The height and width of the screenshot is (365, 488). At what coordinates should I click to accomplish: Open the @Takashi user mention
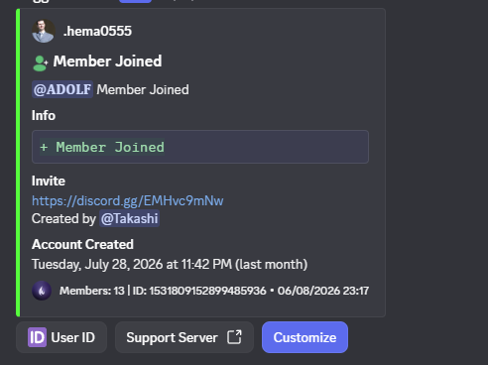click(x=130, y=218)
